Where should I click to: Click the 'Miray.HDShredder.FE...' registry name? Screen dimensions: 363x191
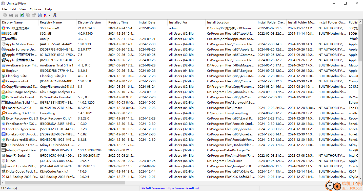tap(57, 145)
